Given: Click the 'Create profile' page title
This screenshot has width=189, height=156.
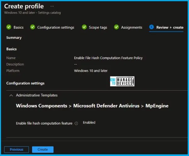Looking at the screenshot, I should pyautogui.click(x=24, y=6).
